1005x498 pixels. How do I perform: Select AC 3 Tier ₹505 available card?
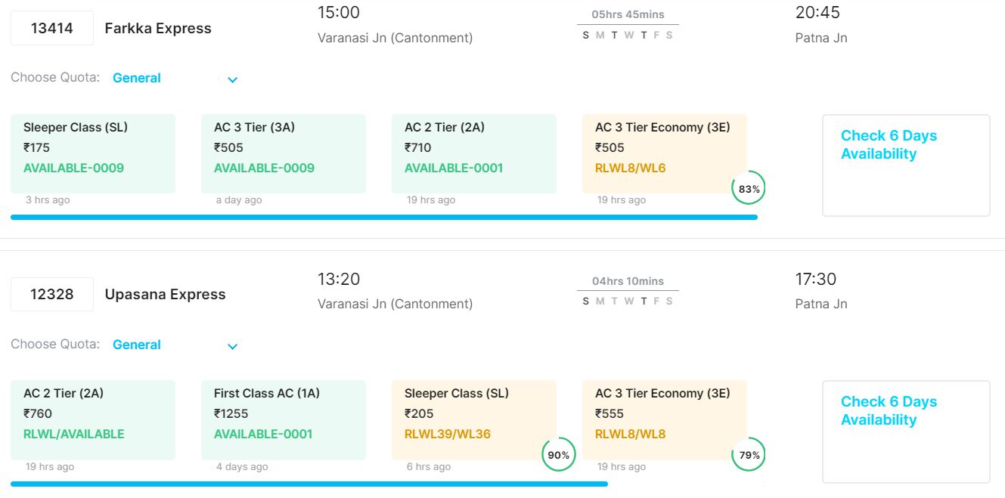284,153
